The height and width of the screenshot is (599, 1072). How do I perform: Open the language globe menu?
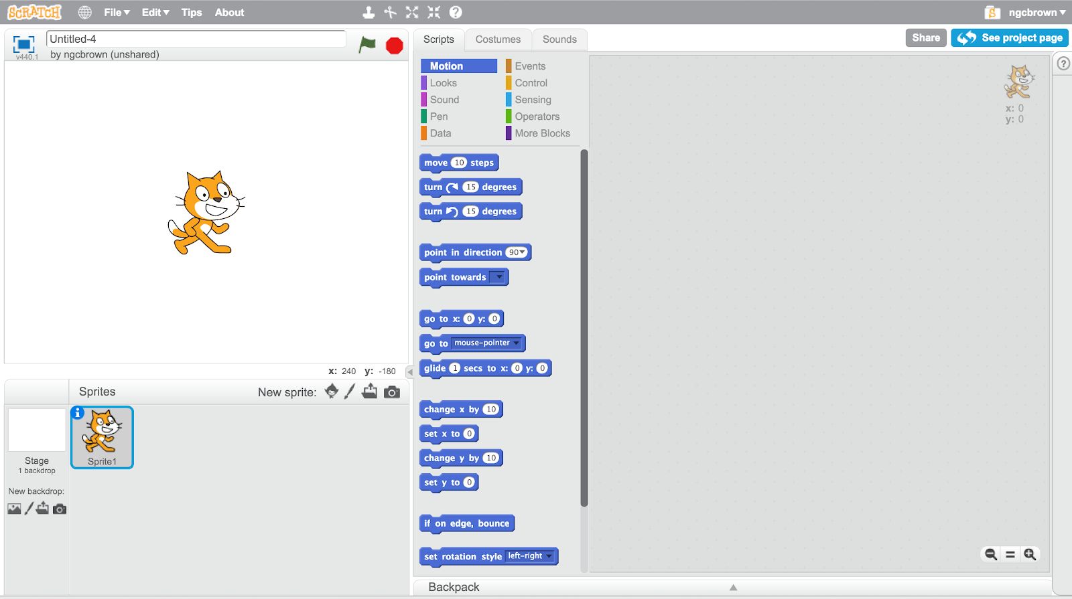tap(84, 12)
